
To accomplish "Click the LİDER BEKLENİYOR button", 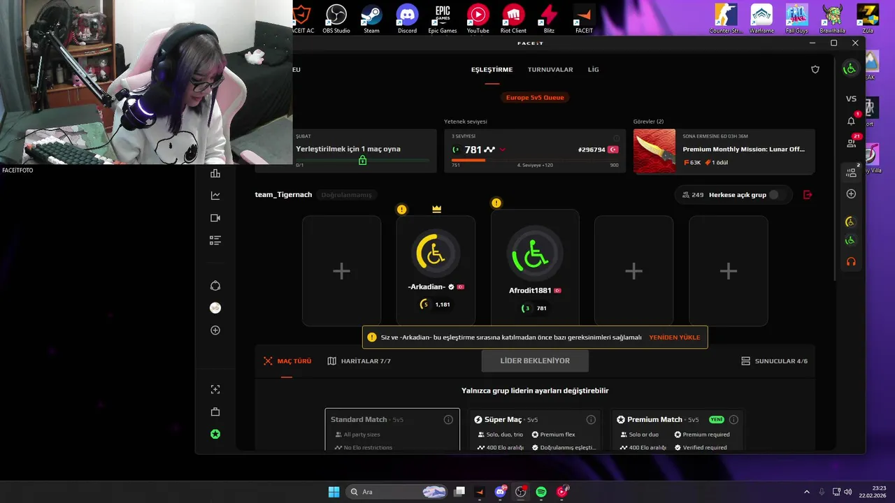I will (x=535, y=361).
